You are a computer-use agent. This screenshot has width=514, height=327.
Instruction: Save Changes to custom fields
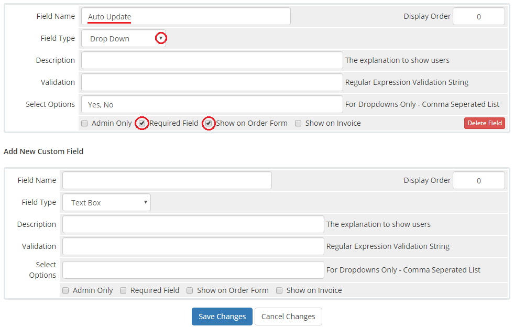[222, 317]
